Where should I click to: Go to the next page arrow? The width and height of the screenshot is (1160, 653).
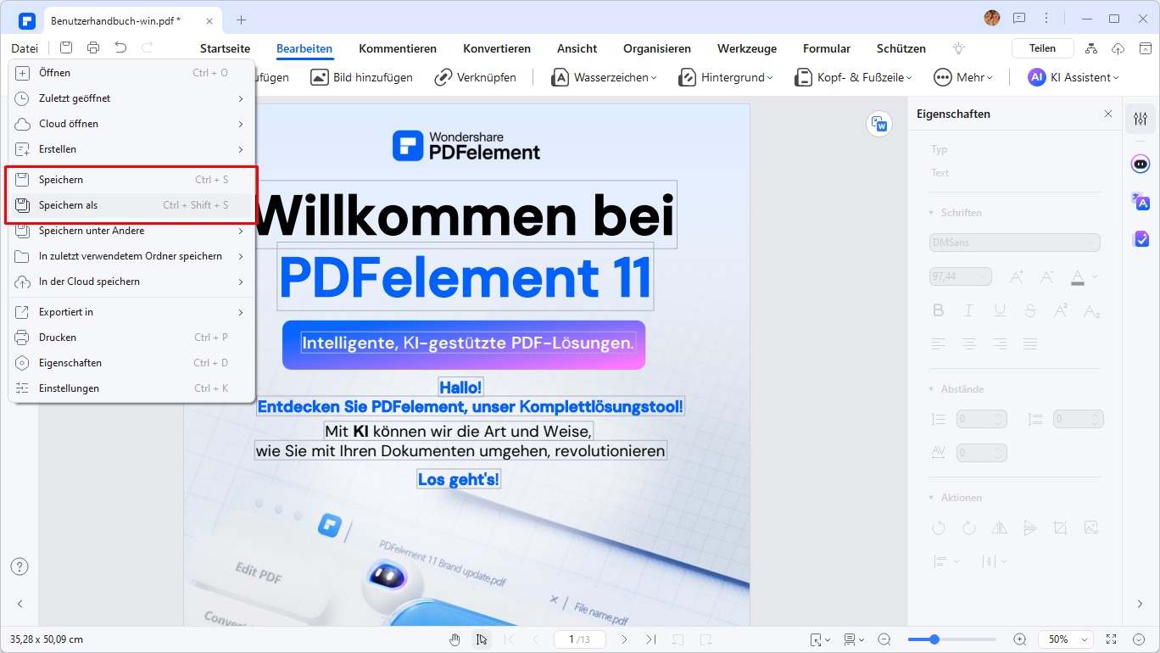(x=624, y=639)
